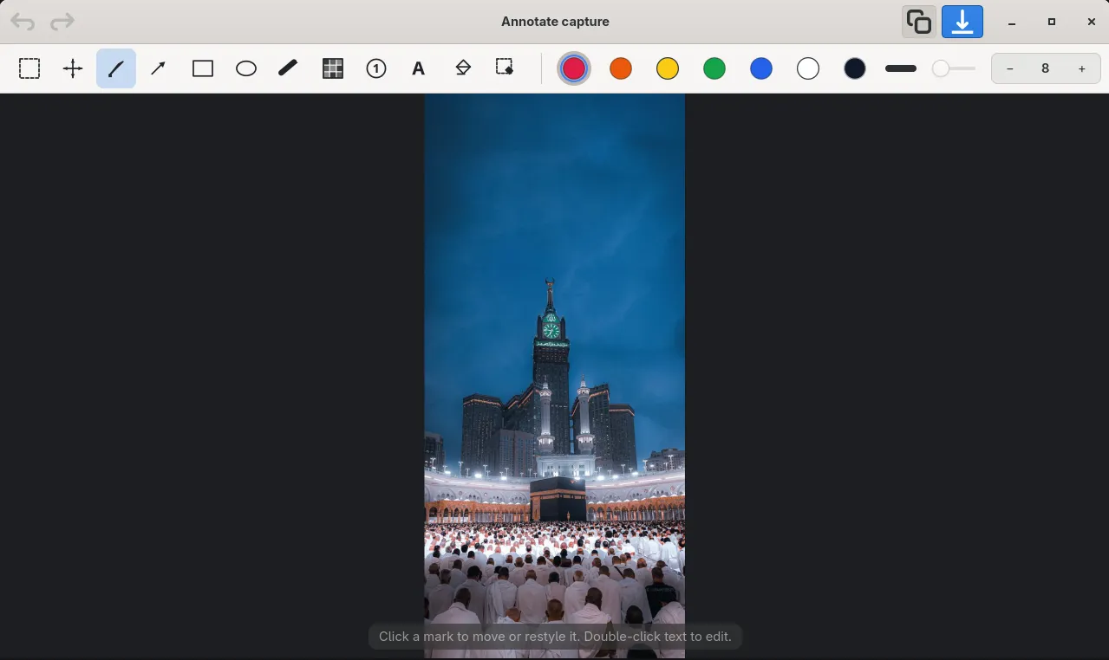
Task: Minimize the Annotate capture window
Action: tap(1012, 22)
